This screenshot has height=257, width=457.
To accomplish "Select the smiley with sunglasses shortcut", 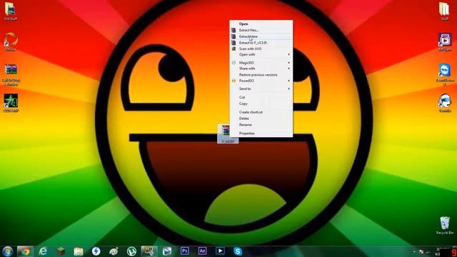I will click(445, 103).
